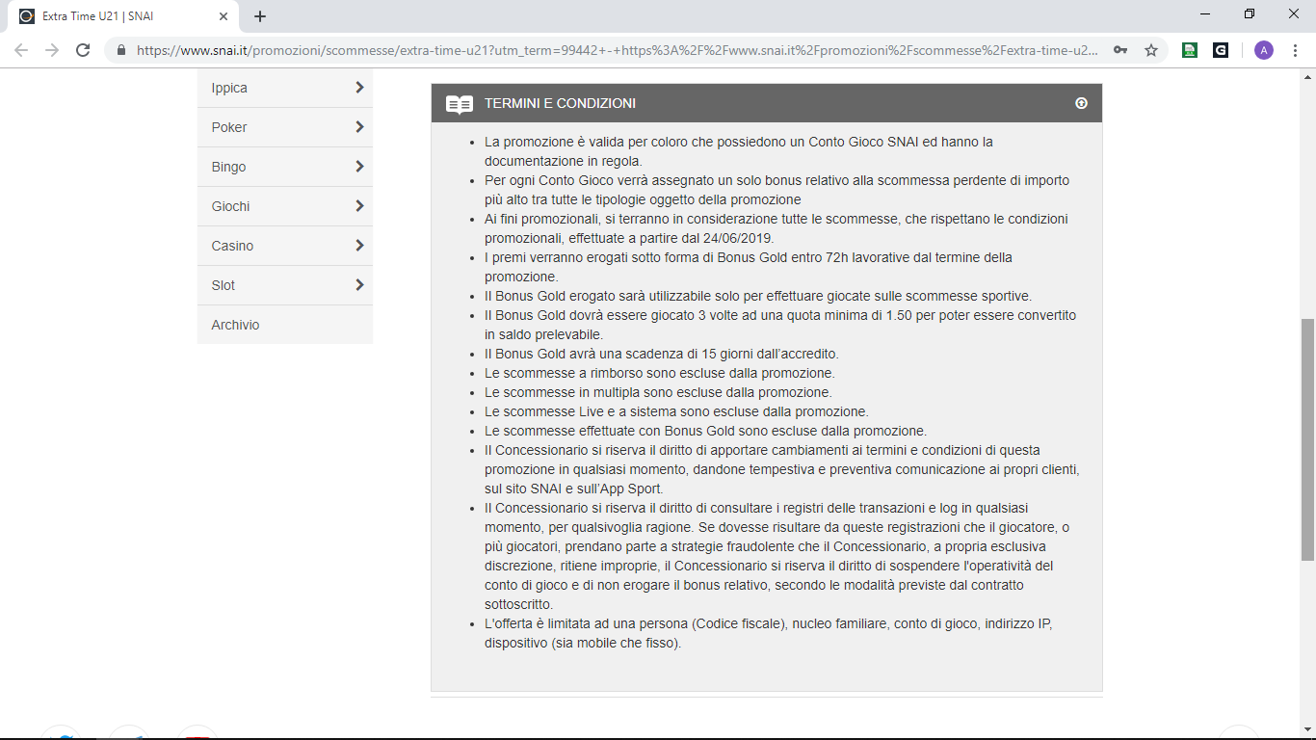
Task: Open the Giochi sidebar item
Action: 285,206
